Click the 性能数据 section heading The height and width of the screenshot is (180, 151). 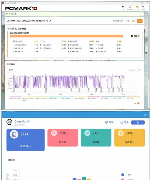[x=11, y=64]
